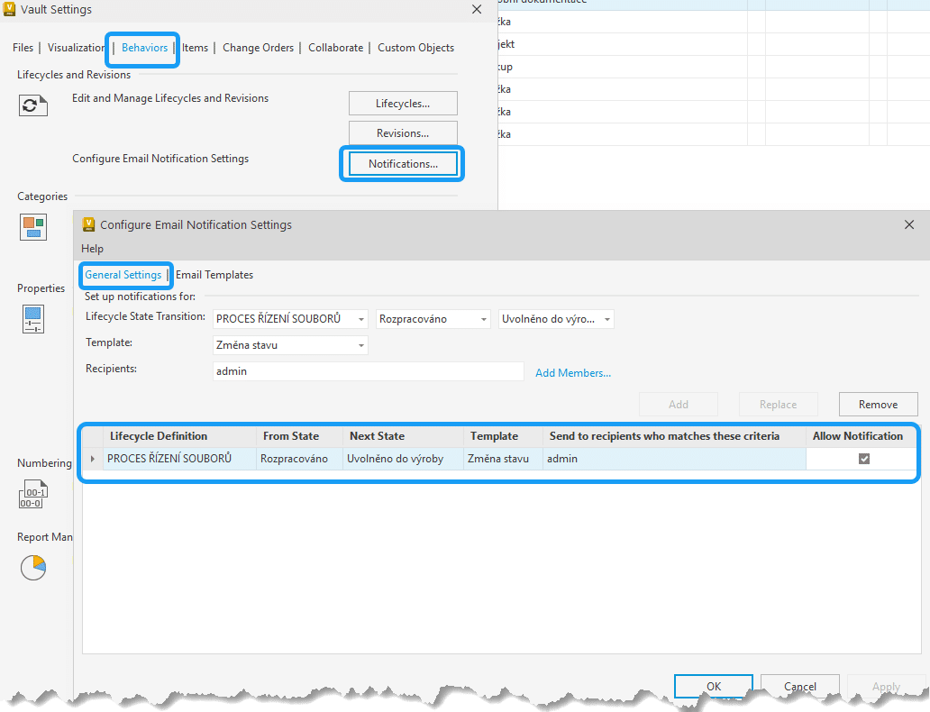Click the Vault Settings title bar icon
930x712 pixels.
[10, 10]
